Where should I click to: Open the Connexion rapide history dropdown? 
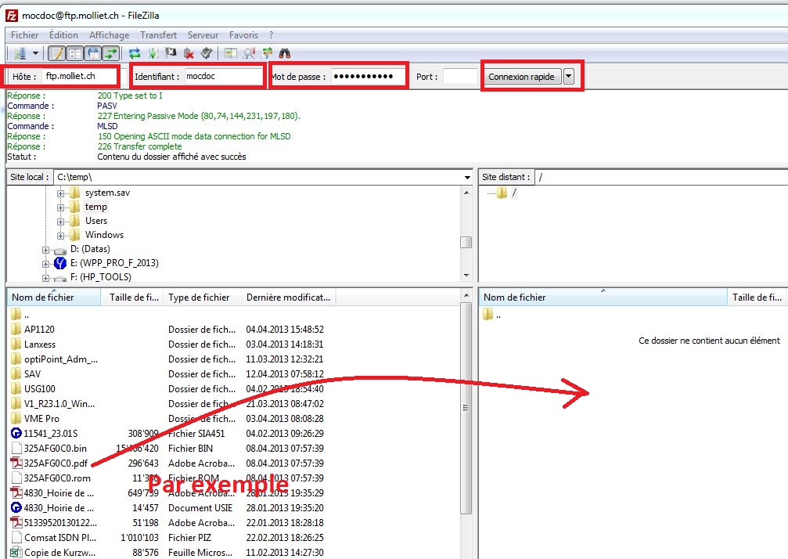[x=568, y=77]
